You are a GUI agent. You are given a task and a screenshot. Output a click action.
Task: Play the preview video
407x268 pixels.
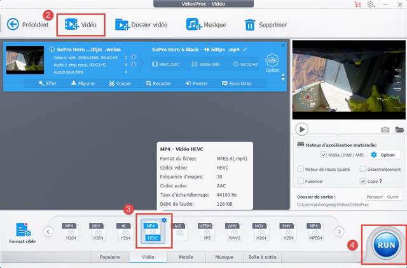click(x=302, y=129)
